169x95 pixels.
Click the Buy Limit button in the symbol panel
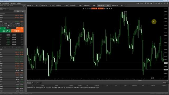click(18, 26)
